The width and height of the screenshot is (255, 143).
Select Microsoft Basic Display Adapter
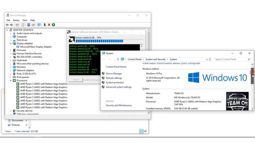tap(36, 47)
